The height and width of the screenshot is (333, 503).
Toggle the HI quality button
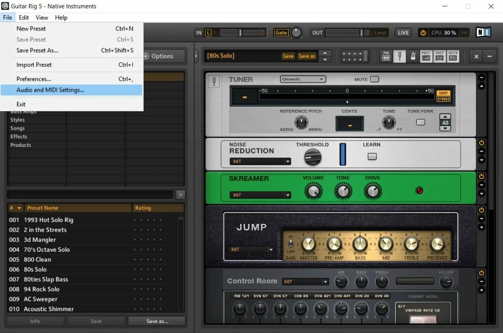point(465,32)
